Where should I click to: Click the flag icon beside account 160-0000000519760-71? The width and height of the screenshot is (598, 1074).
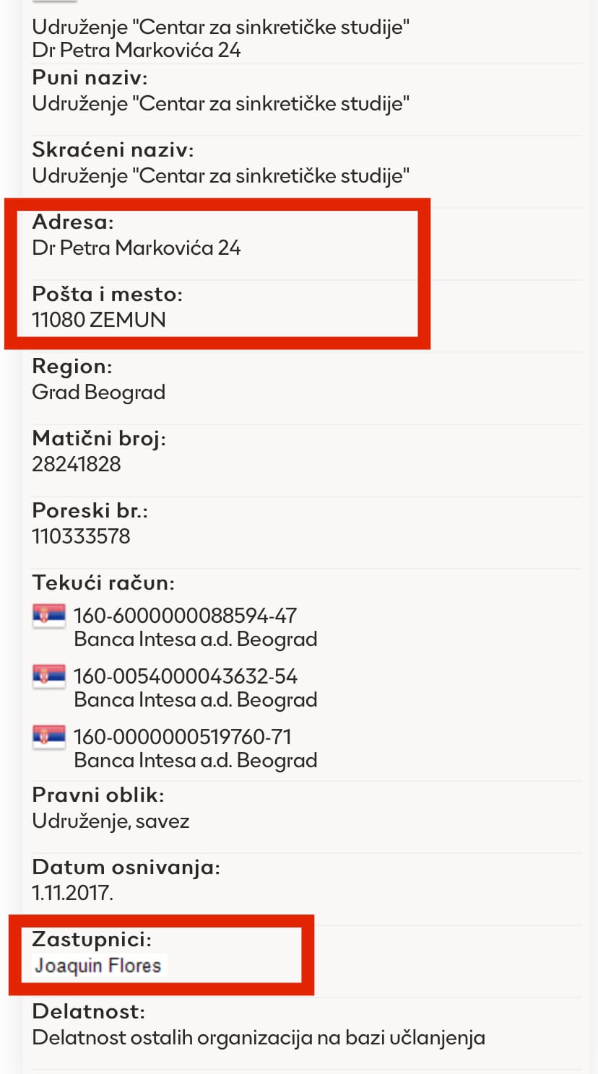[x=49, y=738]
